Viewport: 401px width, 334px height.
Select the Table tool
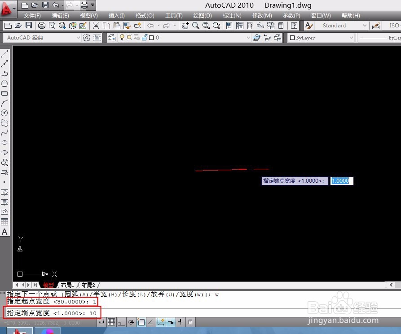4,222
